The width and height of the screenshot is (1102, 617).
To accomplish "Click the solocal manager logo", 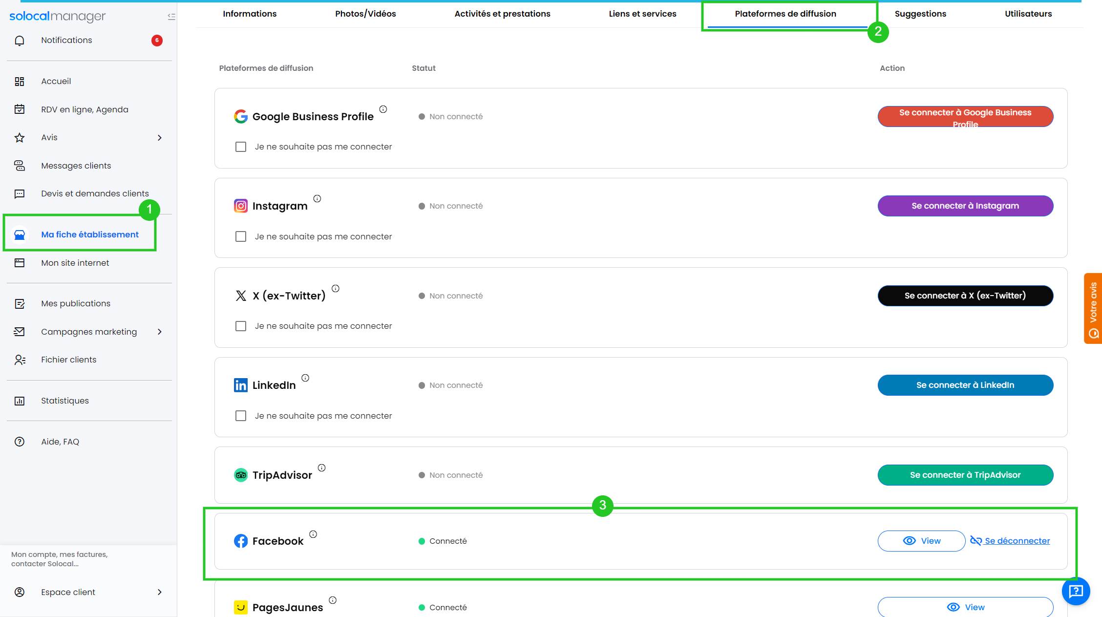I will (57, 16).
